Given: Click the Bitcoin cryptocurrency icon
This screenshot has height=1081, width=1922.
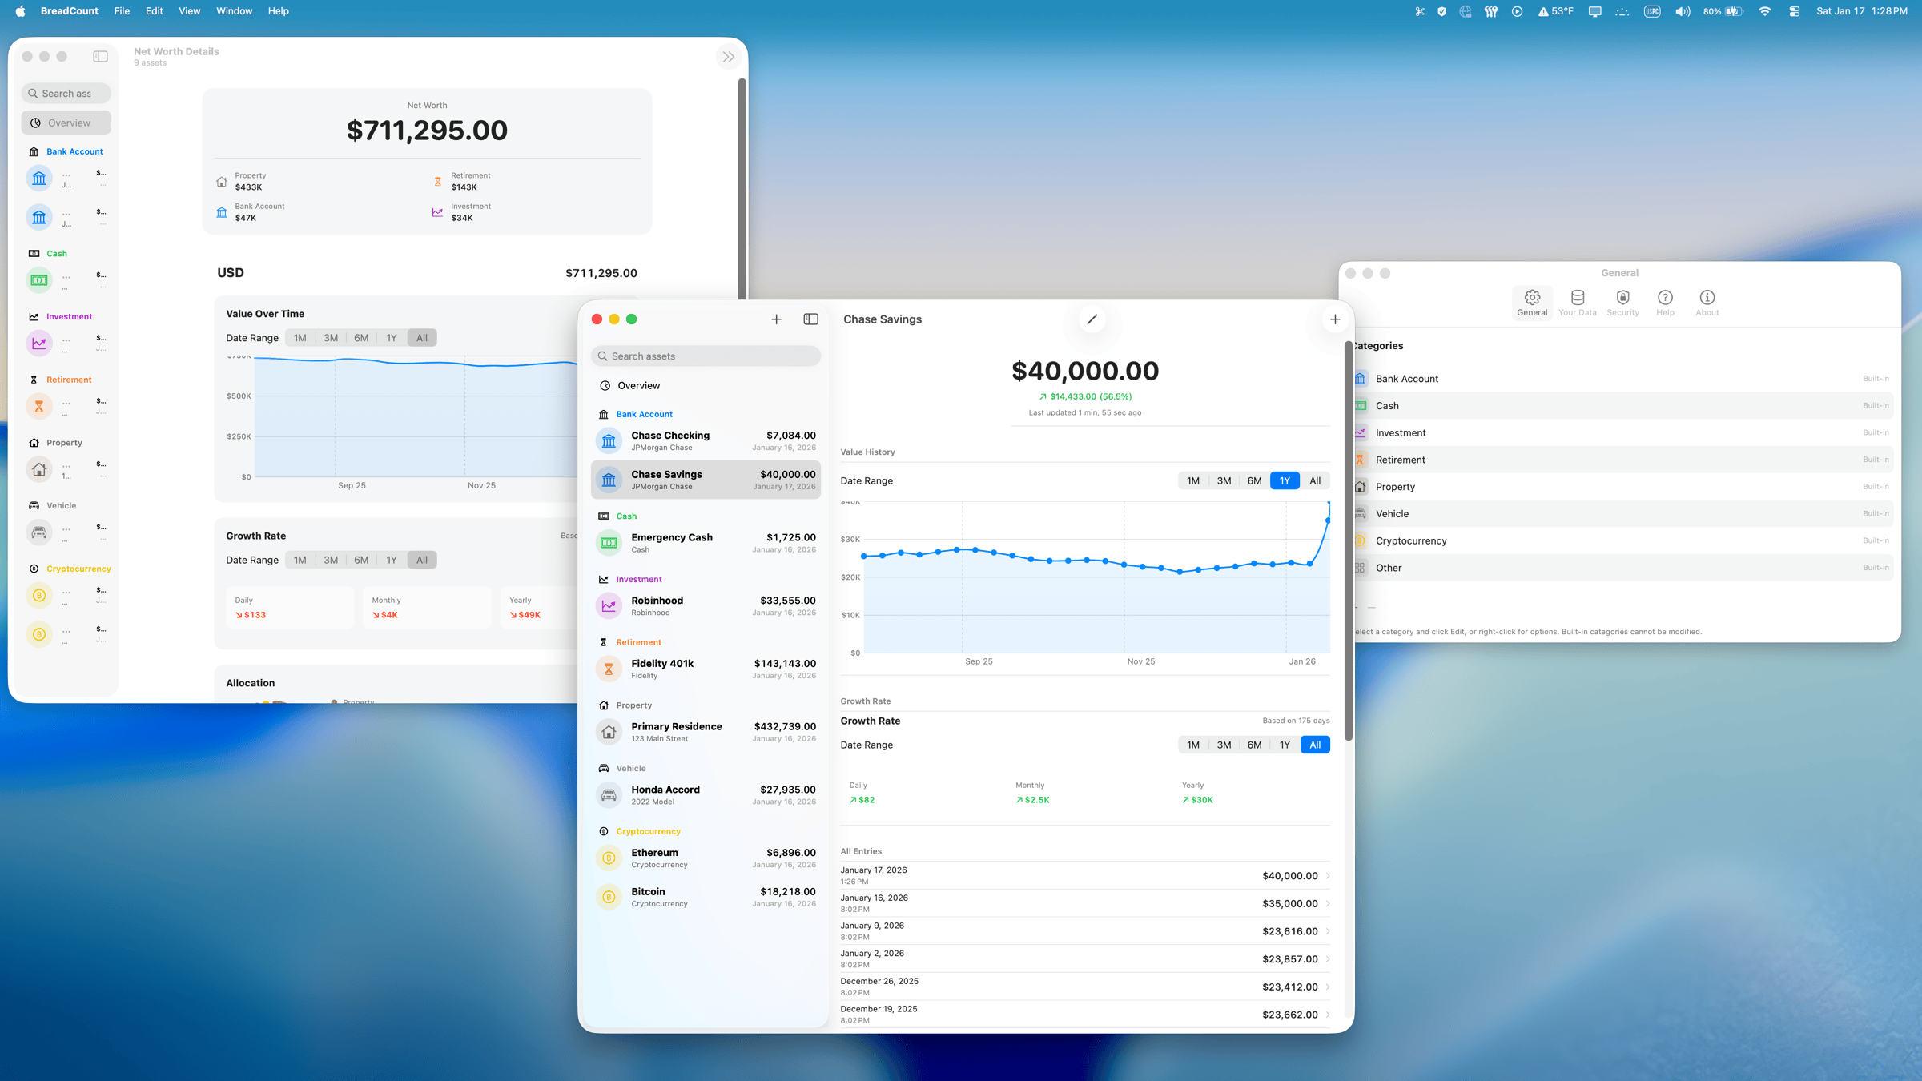Looking at the screenshot, I should [x=609, y=897].
